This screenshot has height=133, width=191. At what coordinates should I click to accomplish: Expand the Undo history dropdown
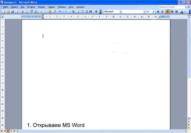63,12
